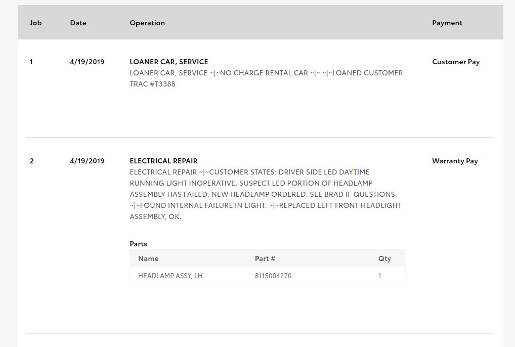Click the Name header in parts table
Viewport: 515px width, 347px height.
coord(148,258)
